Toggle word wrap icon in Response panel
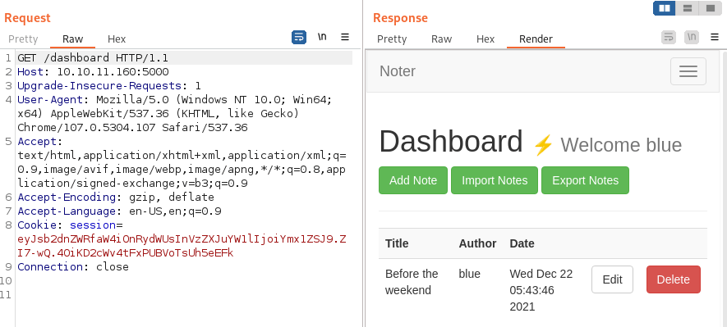 tap(669, 38)
